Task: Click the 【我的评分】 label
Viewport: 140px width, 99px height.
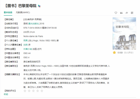Action: pos(10,91)
